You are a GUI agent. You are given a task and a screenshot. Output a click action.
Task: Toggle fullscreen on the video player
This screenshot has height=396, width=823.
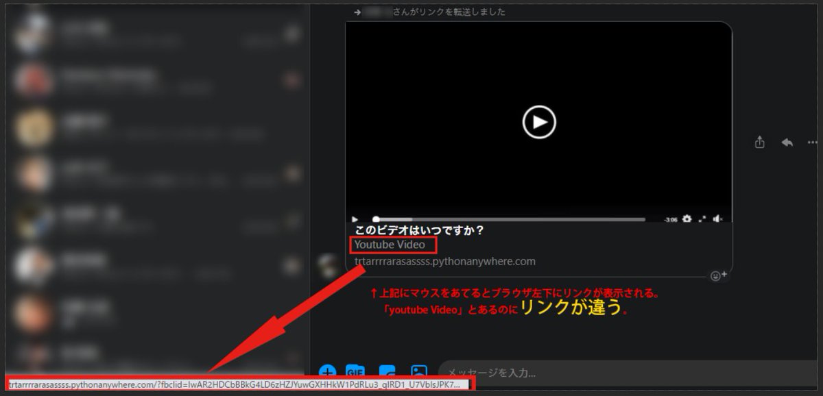point(702,218)
